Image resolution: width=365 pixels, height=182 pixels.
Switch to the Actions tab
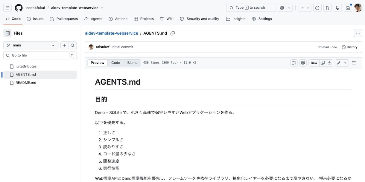coord(118,19)
